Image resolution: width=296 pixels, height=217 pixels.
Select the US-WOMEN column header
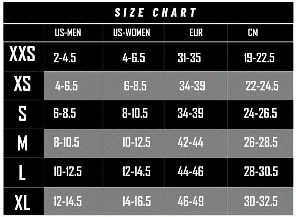(x=132, y=32)
